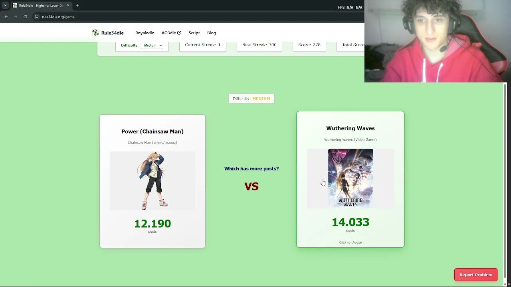Viewport: 511px width, 287px height.
Task: Open the Royaledle menu link
Action: click(145, 33)
